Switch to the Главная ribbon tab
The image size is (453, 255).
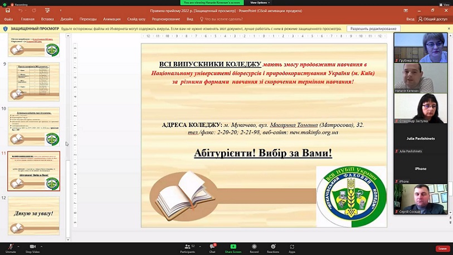[28, 19]
